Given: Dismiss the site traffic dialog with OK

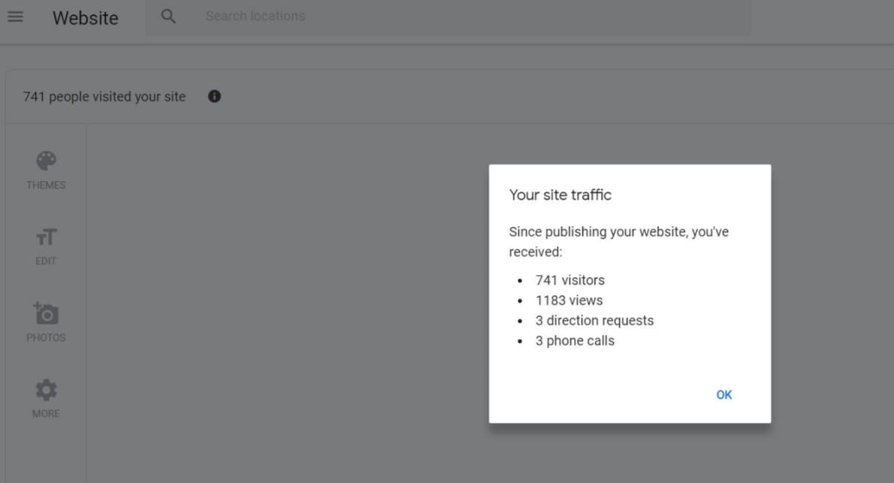Looking at the screenshot, I should (723, 394).
